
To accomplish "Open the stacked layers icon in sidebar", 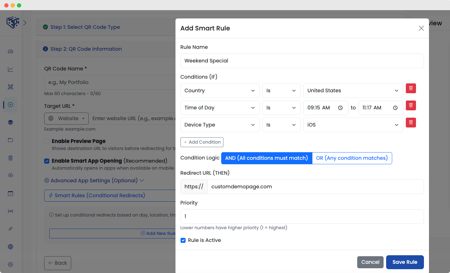I will [10, 122].
